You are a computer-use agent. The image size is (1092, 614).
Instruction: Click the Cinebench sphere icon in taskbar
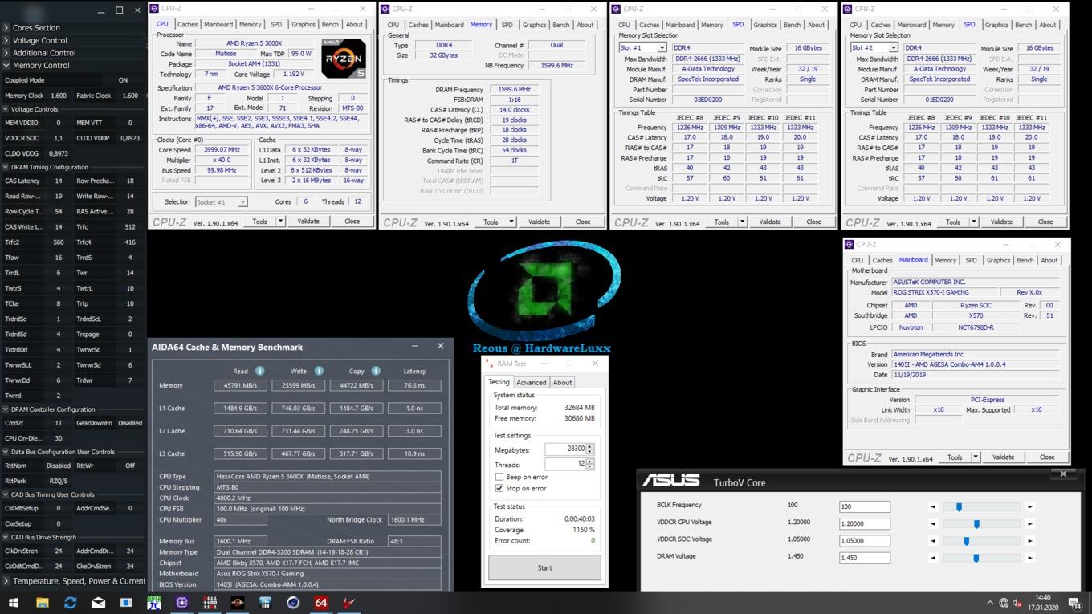click(x=293, y=602)
